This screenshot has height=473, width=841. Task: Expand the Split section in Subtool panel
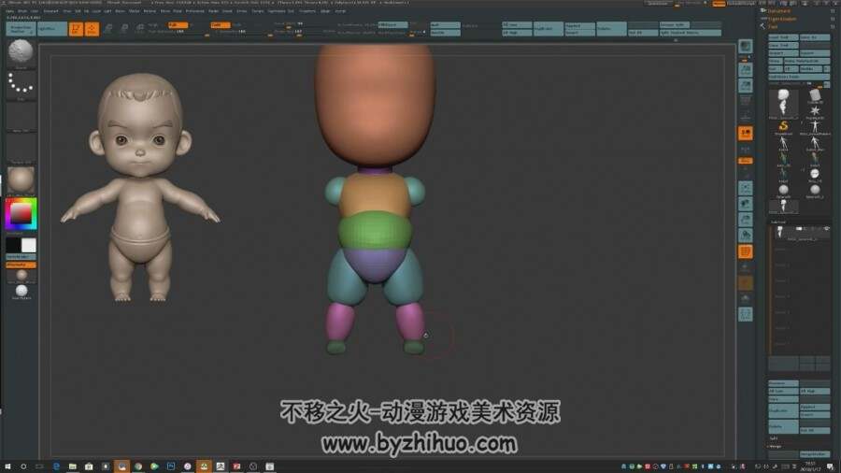774,438
